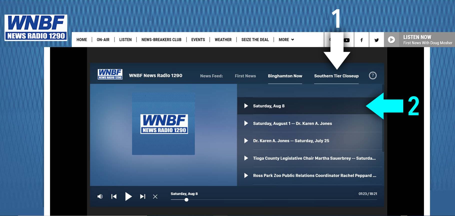Play the Saturday, Aug 8 episode arrow
Viewport: 455px width, 216px height.
(x=246, y=106)
